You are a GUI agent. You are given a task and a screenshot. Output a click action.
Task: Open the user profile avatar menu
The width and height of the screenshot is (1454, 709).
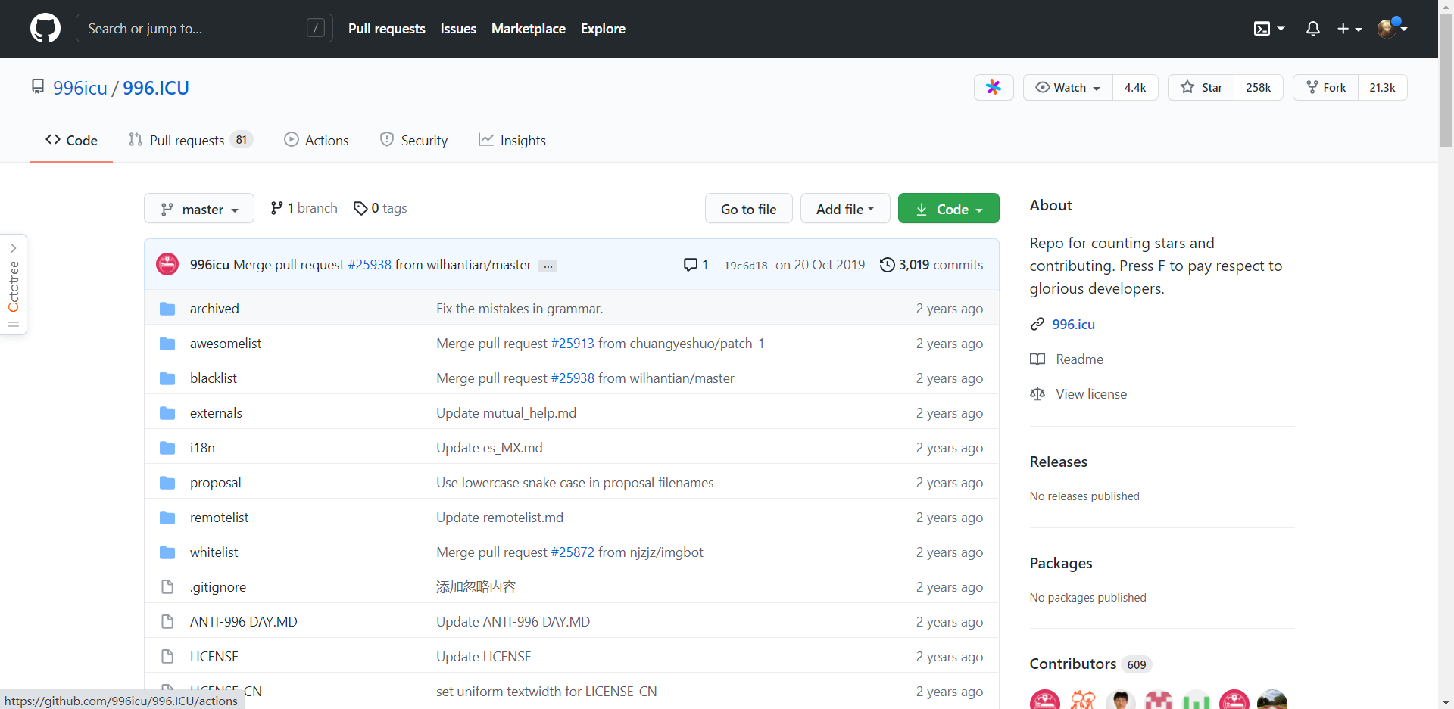(x=1392, y=29)
